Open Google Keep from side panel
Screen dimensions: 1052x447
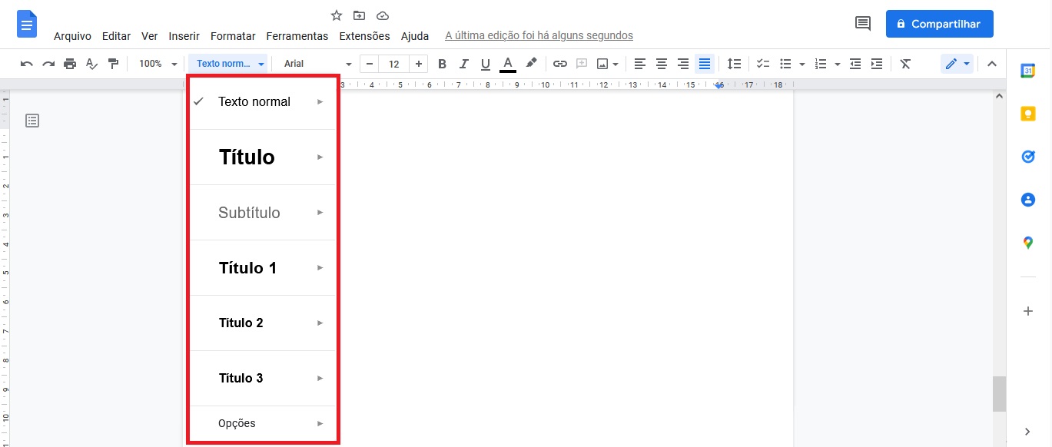click(x=1028, y=114)
